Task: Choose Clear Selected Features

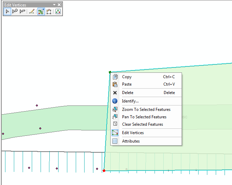Action: [x=146, y=124]
